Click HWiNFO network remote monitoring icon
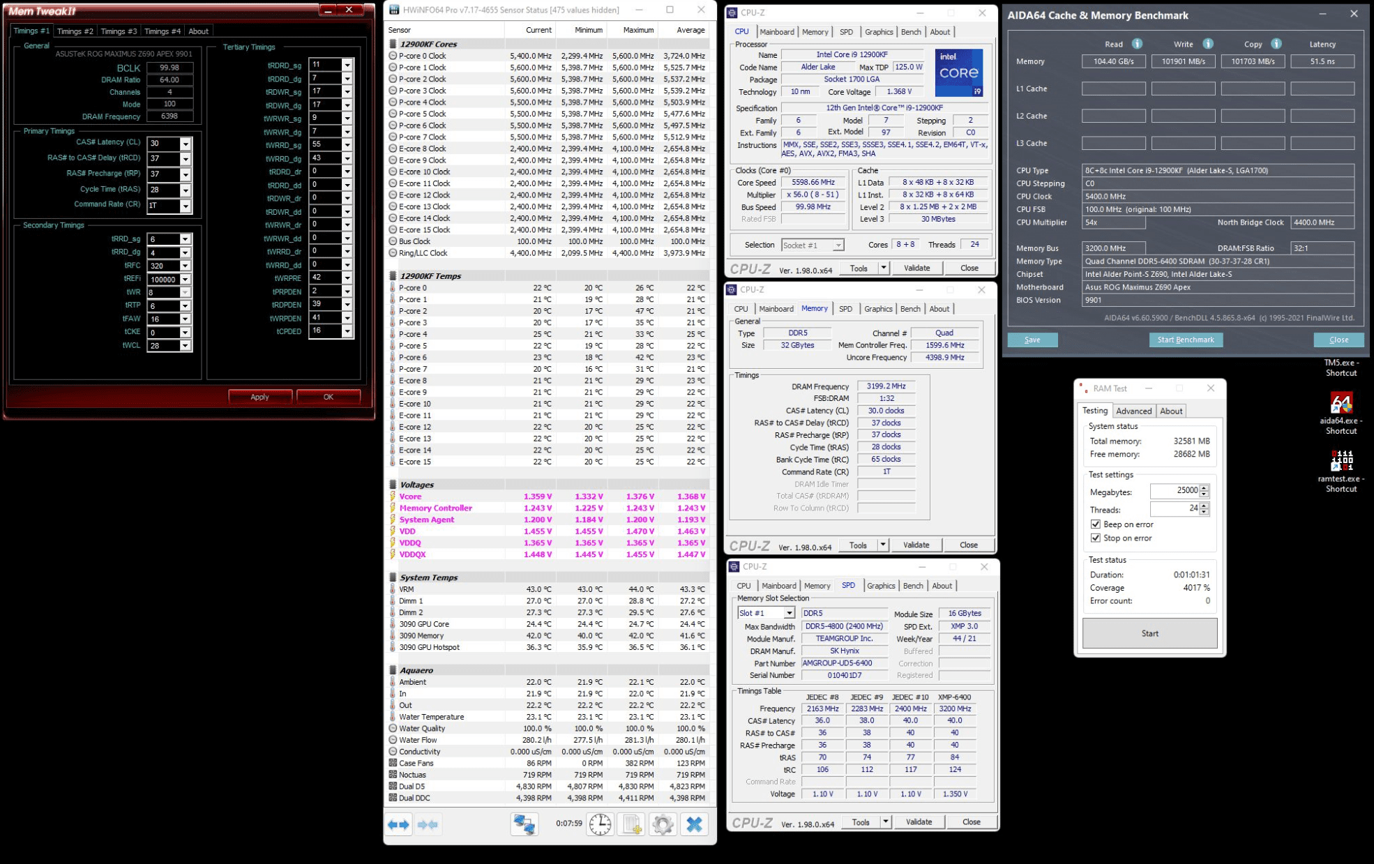The height and width of the screenshot is (864, 1374). pyautogui.click(x=524, y=825)
